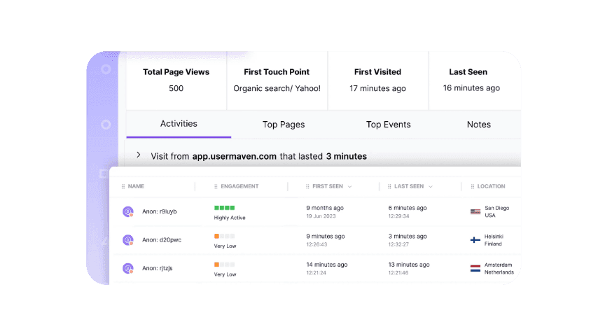Click the USA flag icon

click(x=475, y=211)
